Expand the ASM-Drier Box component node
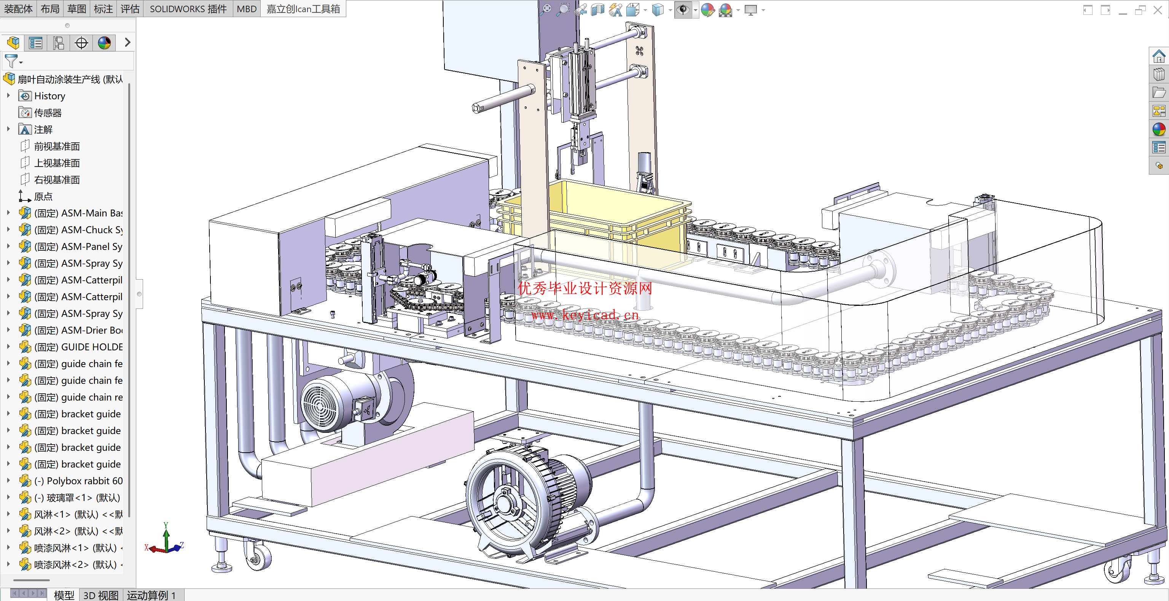 click(8, 330)
